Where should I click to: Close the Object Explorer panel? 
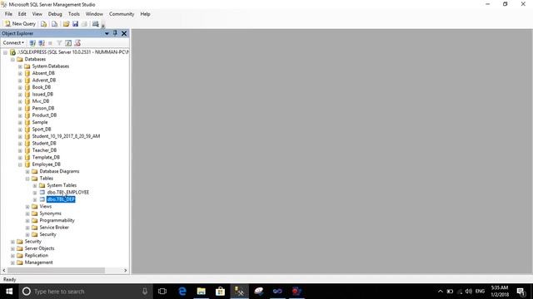124,33
